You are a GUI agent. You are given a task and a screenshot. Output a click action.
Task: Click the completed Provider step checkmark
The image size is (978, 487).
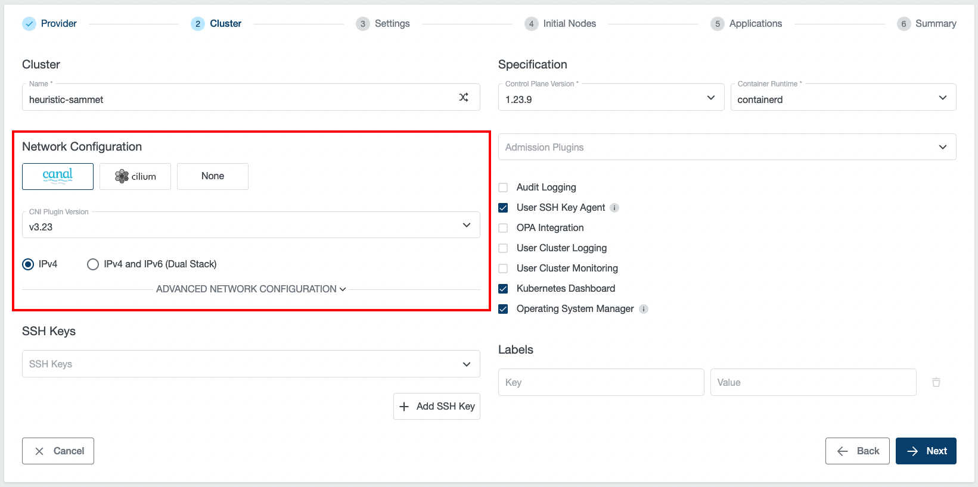pos(29,24)
